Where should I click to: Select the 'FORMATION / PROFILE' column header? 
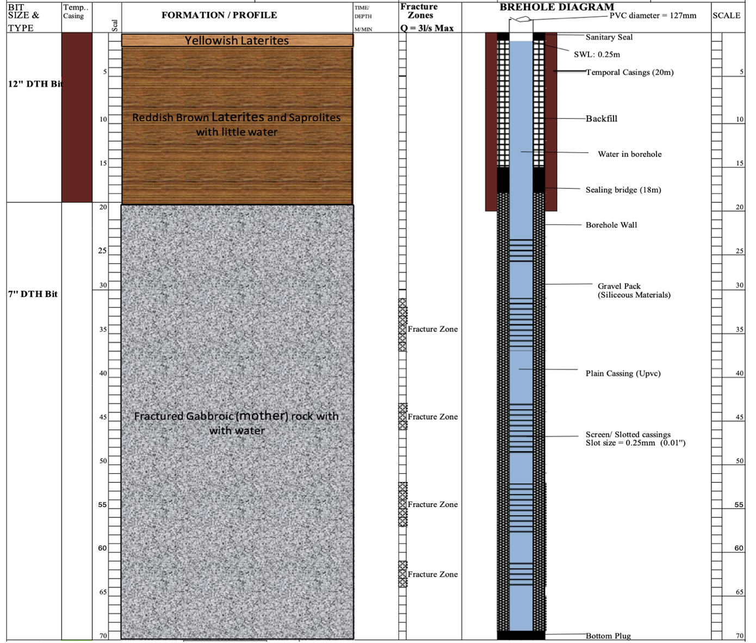[219, 15]
